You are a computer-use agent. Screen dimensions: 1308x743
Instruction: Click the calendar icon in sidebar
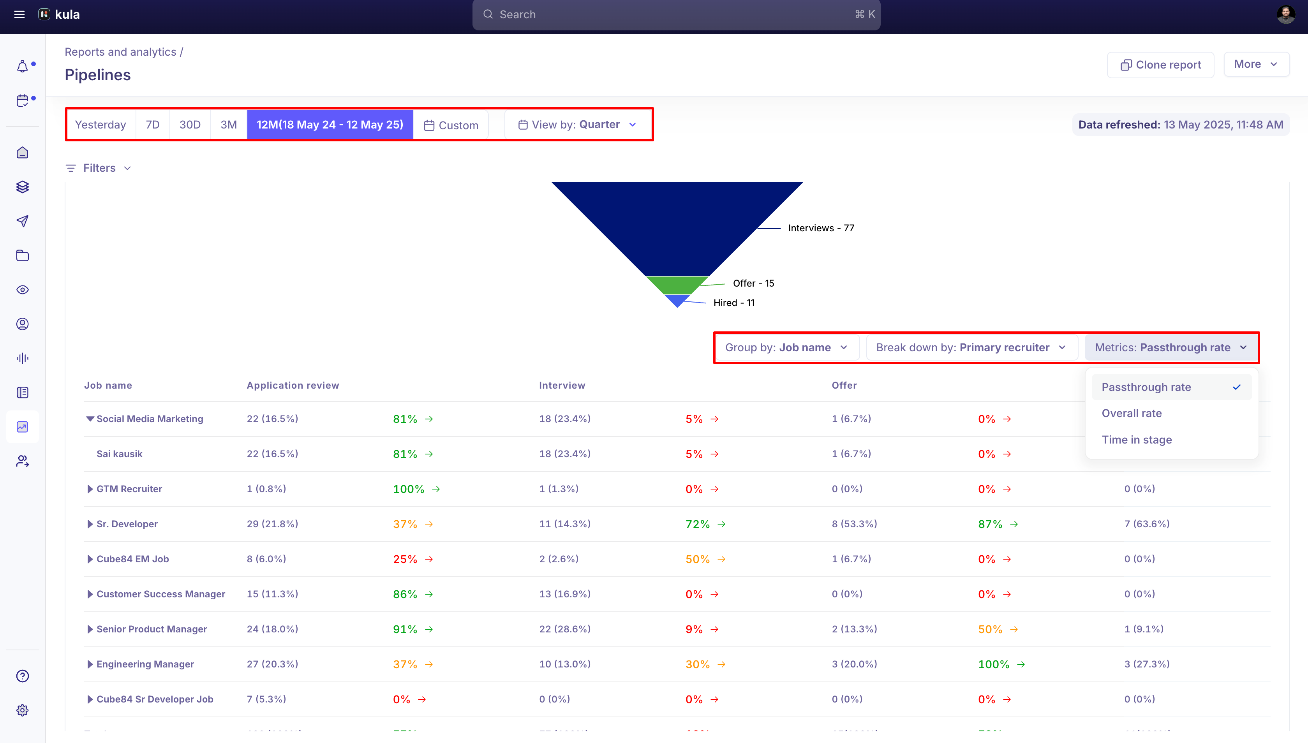(x=23, y=100)
